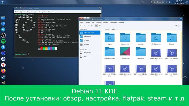This screenshot has height=106, width=189.
Task: Switch Dolphin to icons view mode
Action: 96,25
